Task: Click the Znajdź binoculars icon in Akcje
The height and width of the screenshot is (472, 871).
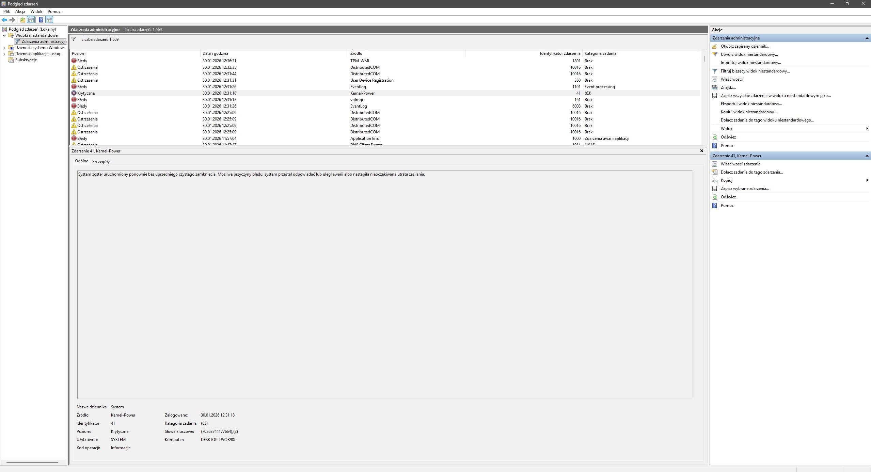Action: [x=715, y=87]
